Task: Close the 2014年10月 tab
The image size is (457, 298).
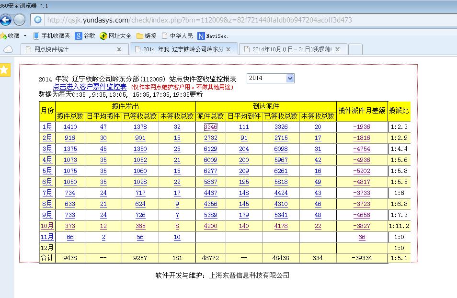Action: 338,49
